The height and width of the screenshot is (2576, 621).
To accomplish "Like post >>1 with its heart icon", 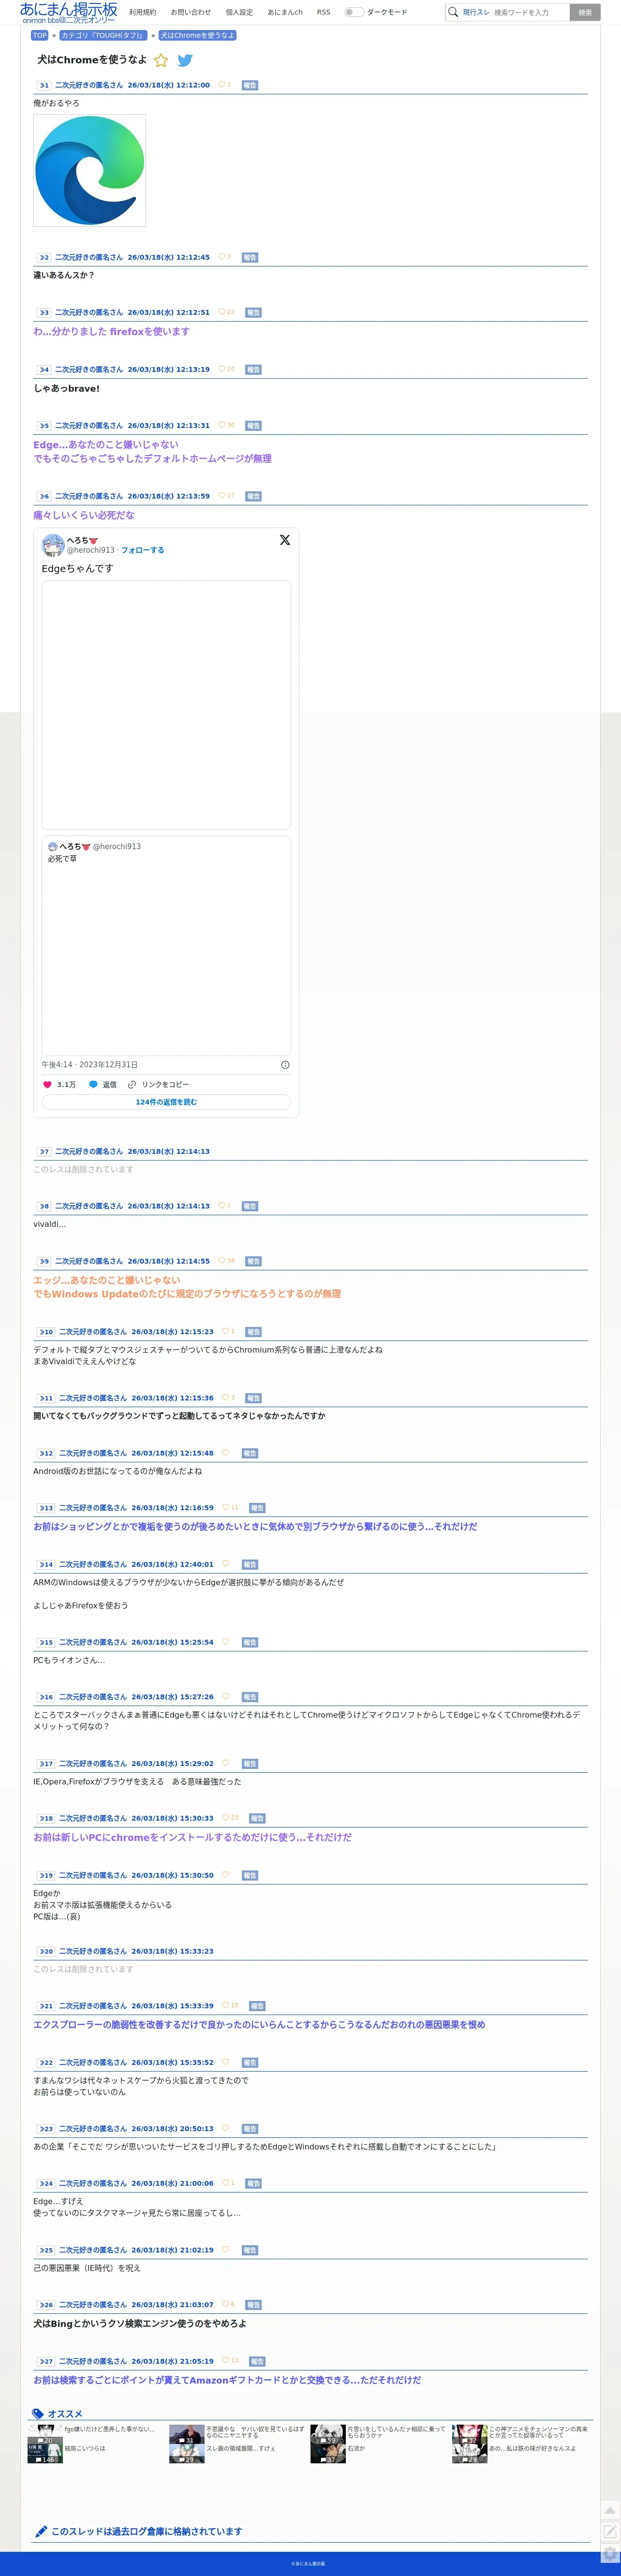I will [x=222, y=85].
